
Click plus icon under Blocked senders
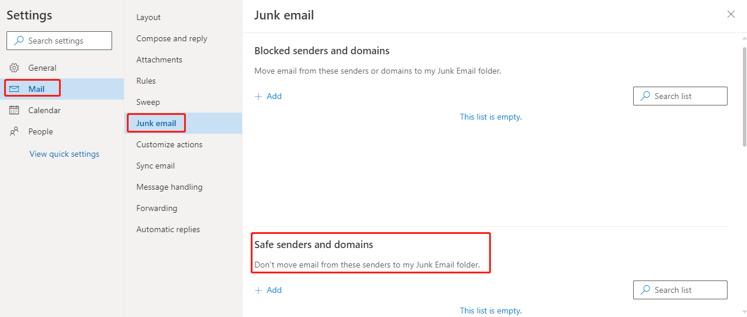tap(258, 96)
